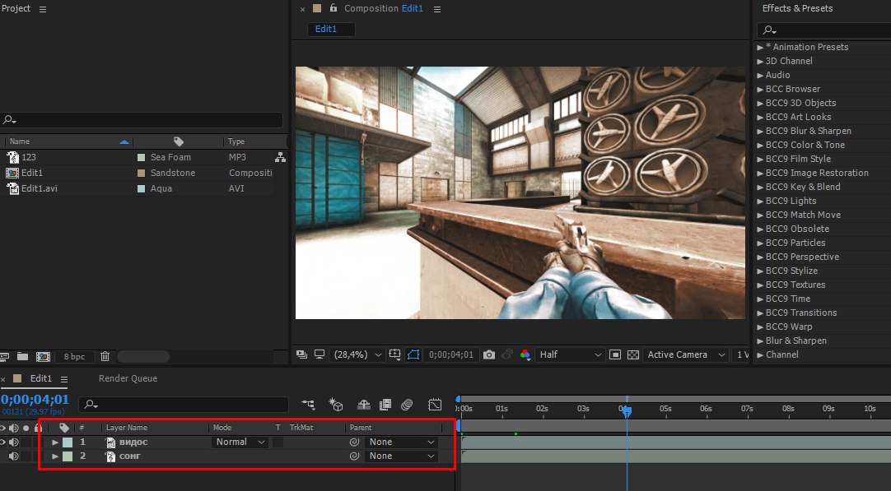
Task: Click the audio speaker column header in timeline
Action: (14, 428)
